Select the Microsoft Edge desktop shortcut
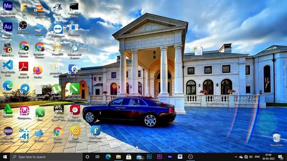The height and width of the screenshot is (161, 287). (x=8, y=88)
